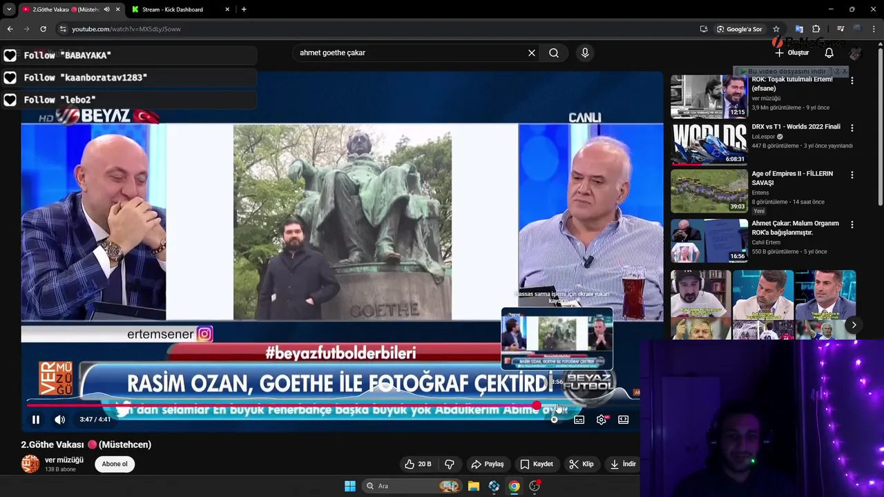Subscribe using Abone ol button
The height and width of the screenshot is (497, 884).
tap(115, 464)
